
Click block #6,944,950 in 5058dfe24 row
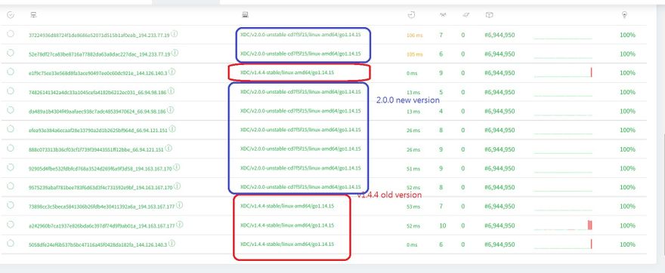(x=500, y=244)
